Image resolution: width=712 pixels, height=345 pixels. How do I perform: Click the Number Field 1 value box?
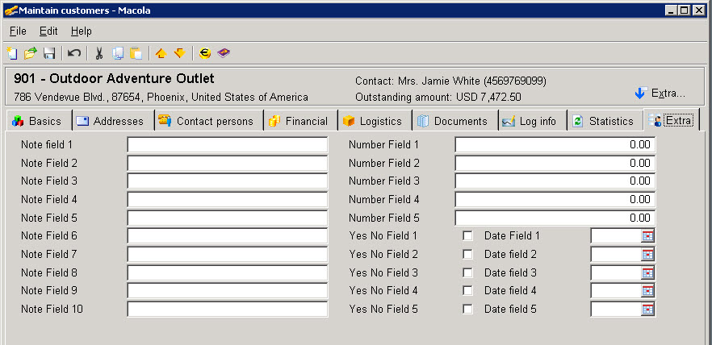pos(555,145)
